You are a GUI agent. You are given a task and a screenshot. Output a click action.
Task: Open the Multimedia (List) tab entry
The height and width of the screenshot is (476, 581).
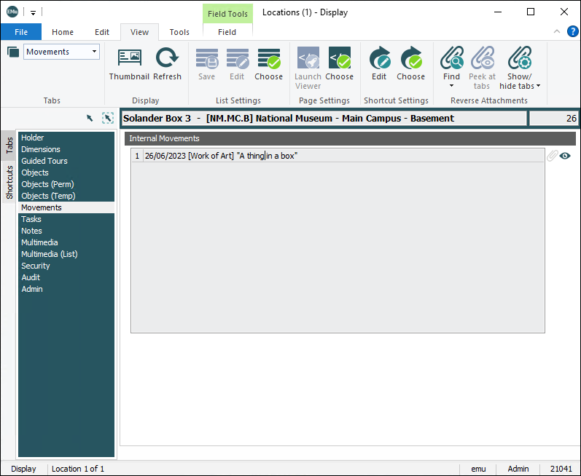49,254
